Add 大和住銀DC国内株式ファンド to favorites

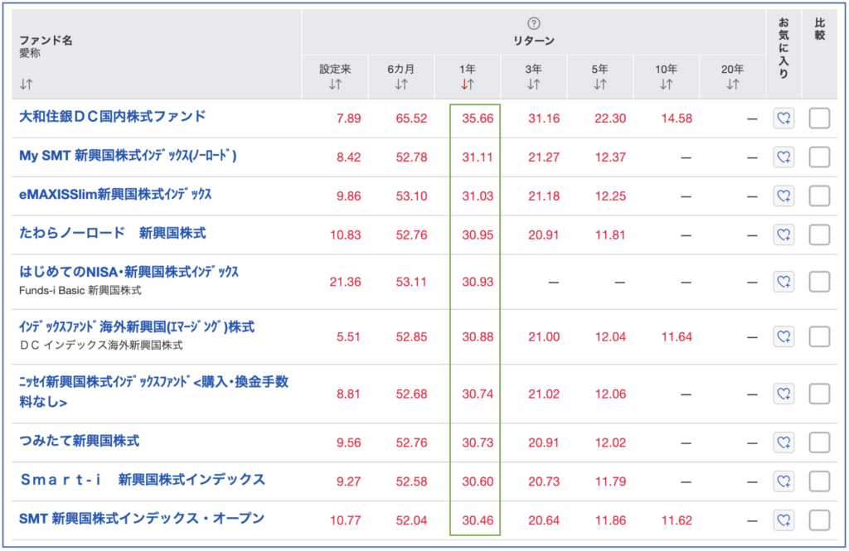784,118
